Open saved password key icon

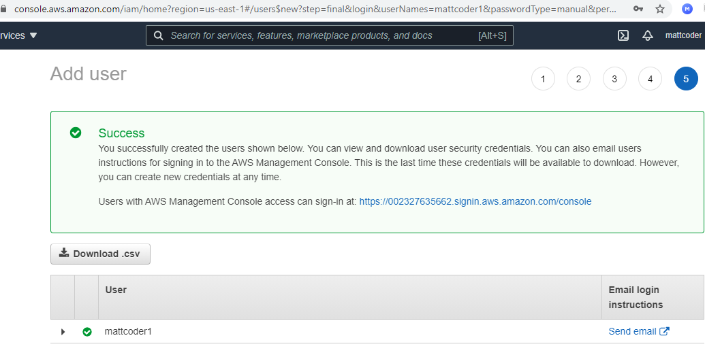638,9
